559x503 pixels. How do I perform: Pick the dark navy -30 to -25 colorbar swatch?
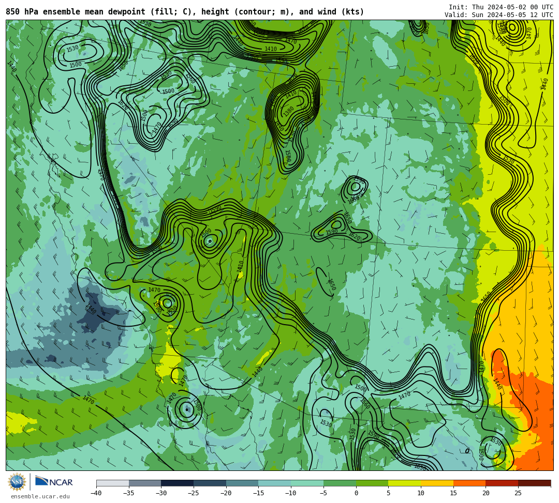[178, 483]
